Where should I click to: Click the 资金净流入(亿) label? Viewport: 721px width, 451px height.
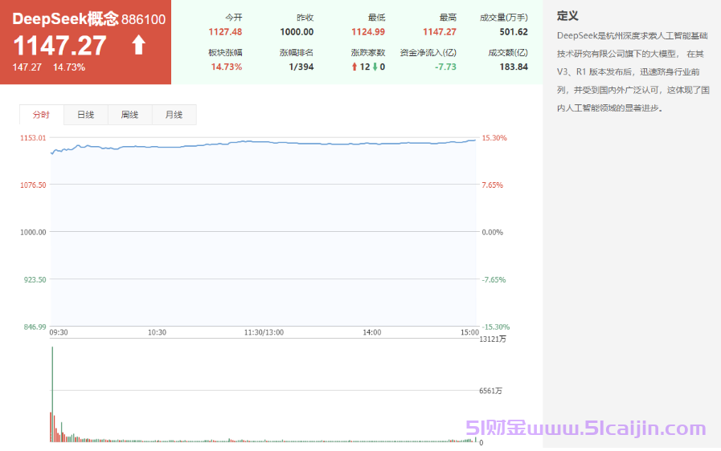(428, 53)
